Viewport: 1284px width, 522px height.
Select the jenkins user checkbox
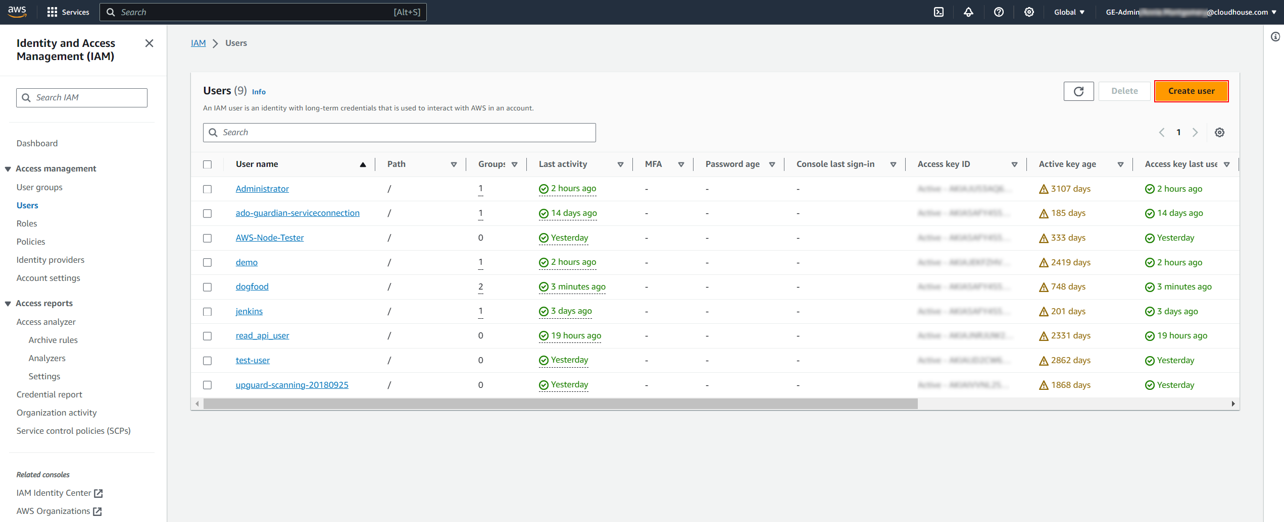click(x=207, y=312)
